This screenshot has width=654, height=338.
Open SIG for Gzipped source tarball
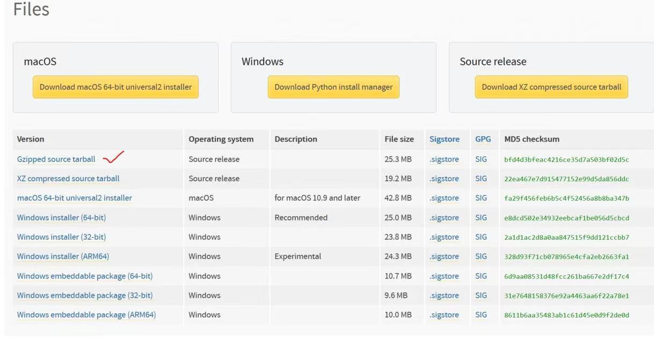481,159
